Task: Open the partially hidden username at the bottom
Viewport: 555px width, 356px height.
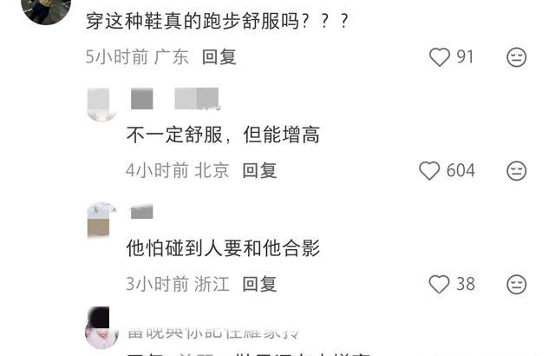Action: 213,333
